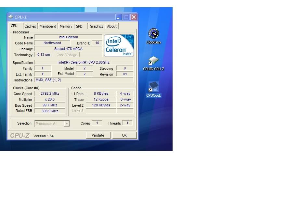Launch the CPUCooL desktop shortcut

153,87
